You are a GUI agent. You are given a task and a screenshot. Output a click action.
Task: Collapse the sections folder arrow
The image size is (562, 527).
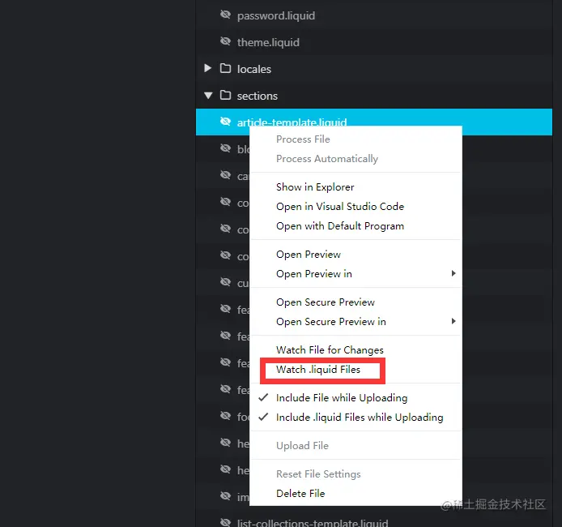(208, 96)
